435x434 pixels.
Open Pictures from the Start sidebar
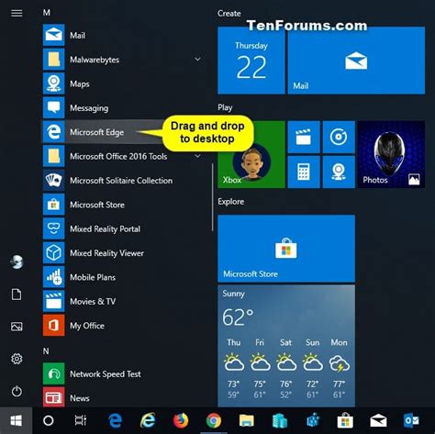coord(17,327)
